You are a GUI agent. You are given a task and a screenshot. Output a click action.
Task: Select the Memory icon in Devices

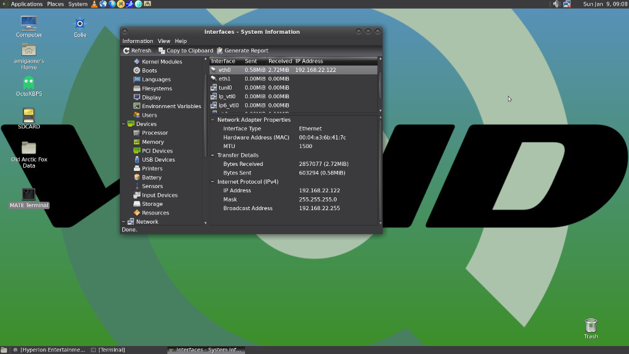pos(137,142)
